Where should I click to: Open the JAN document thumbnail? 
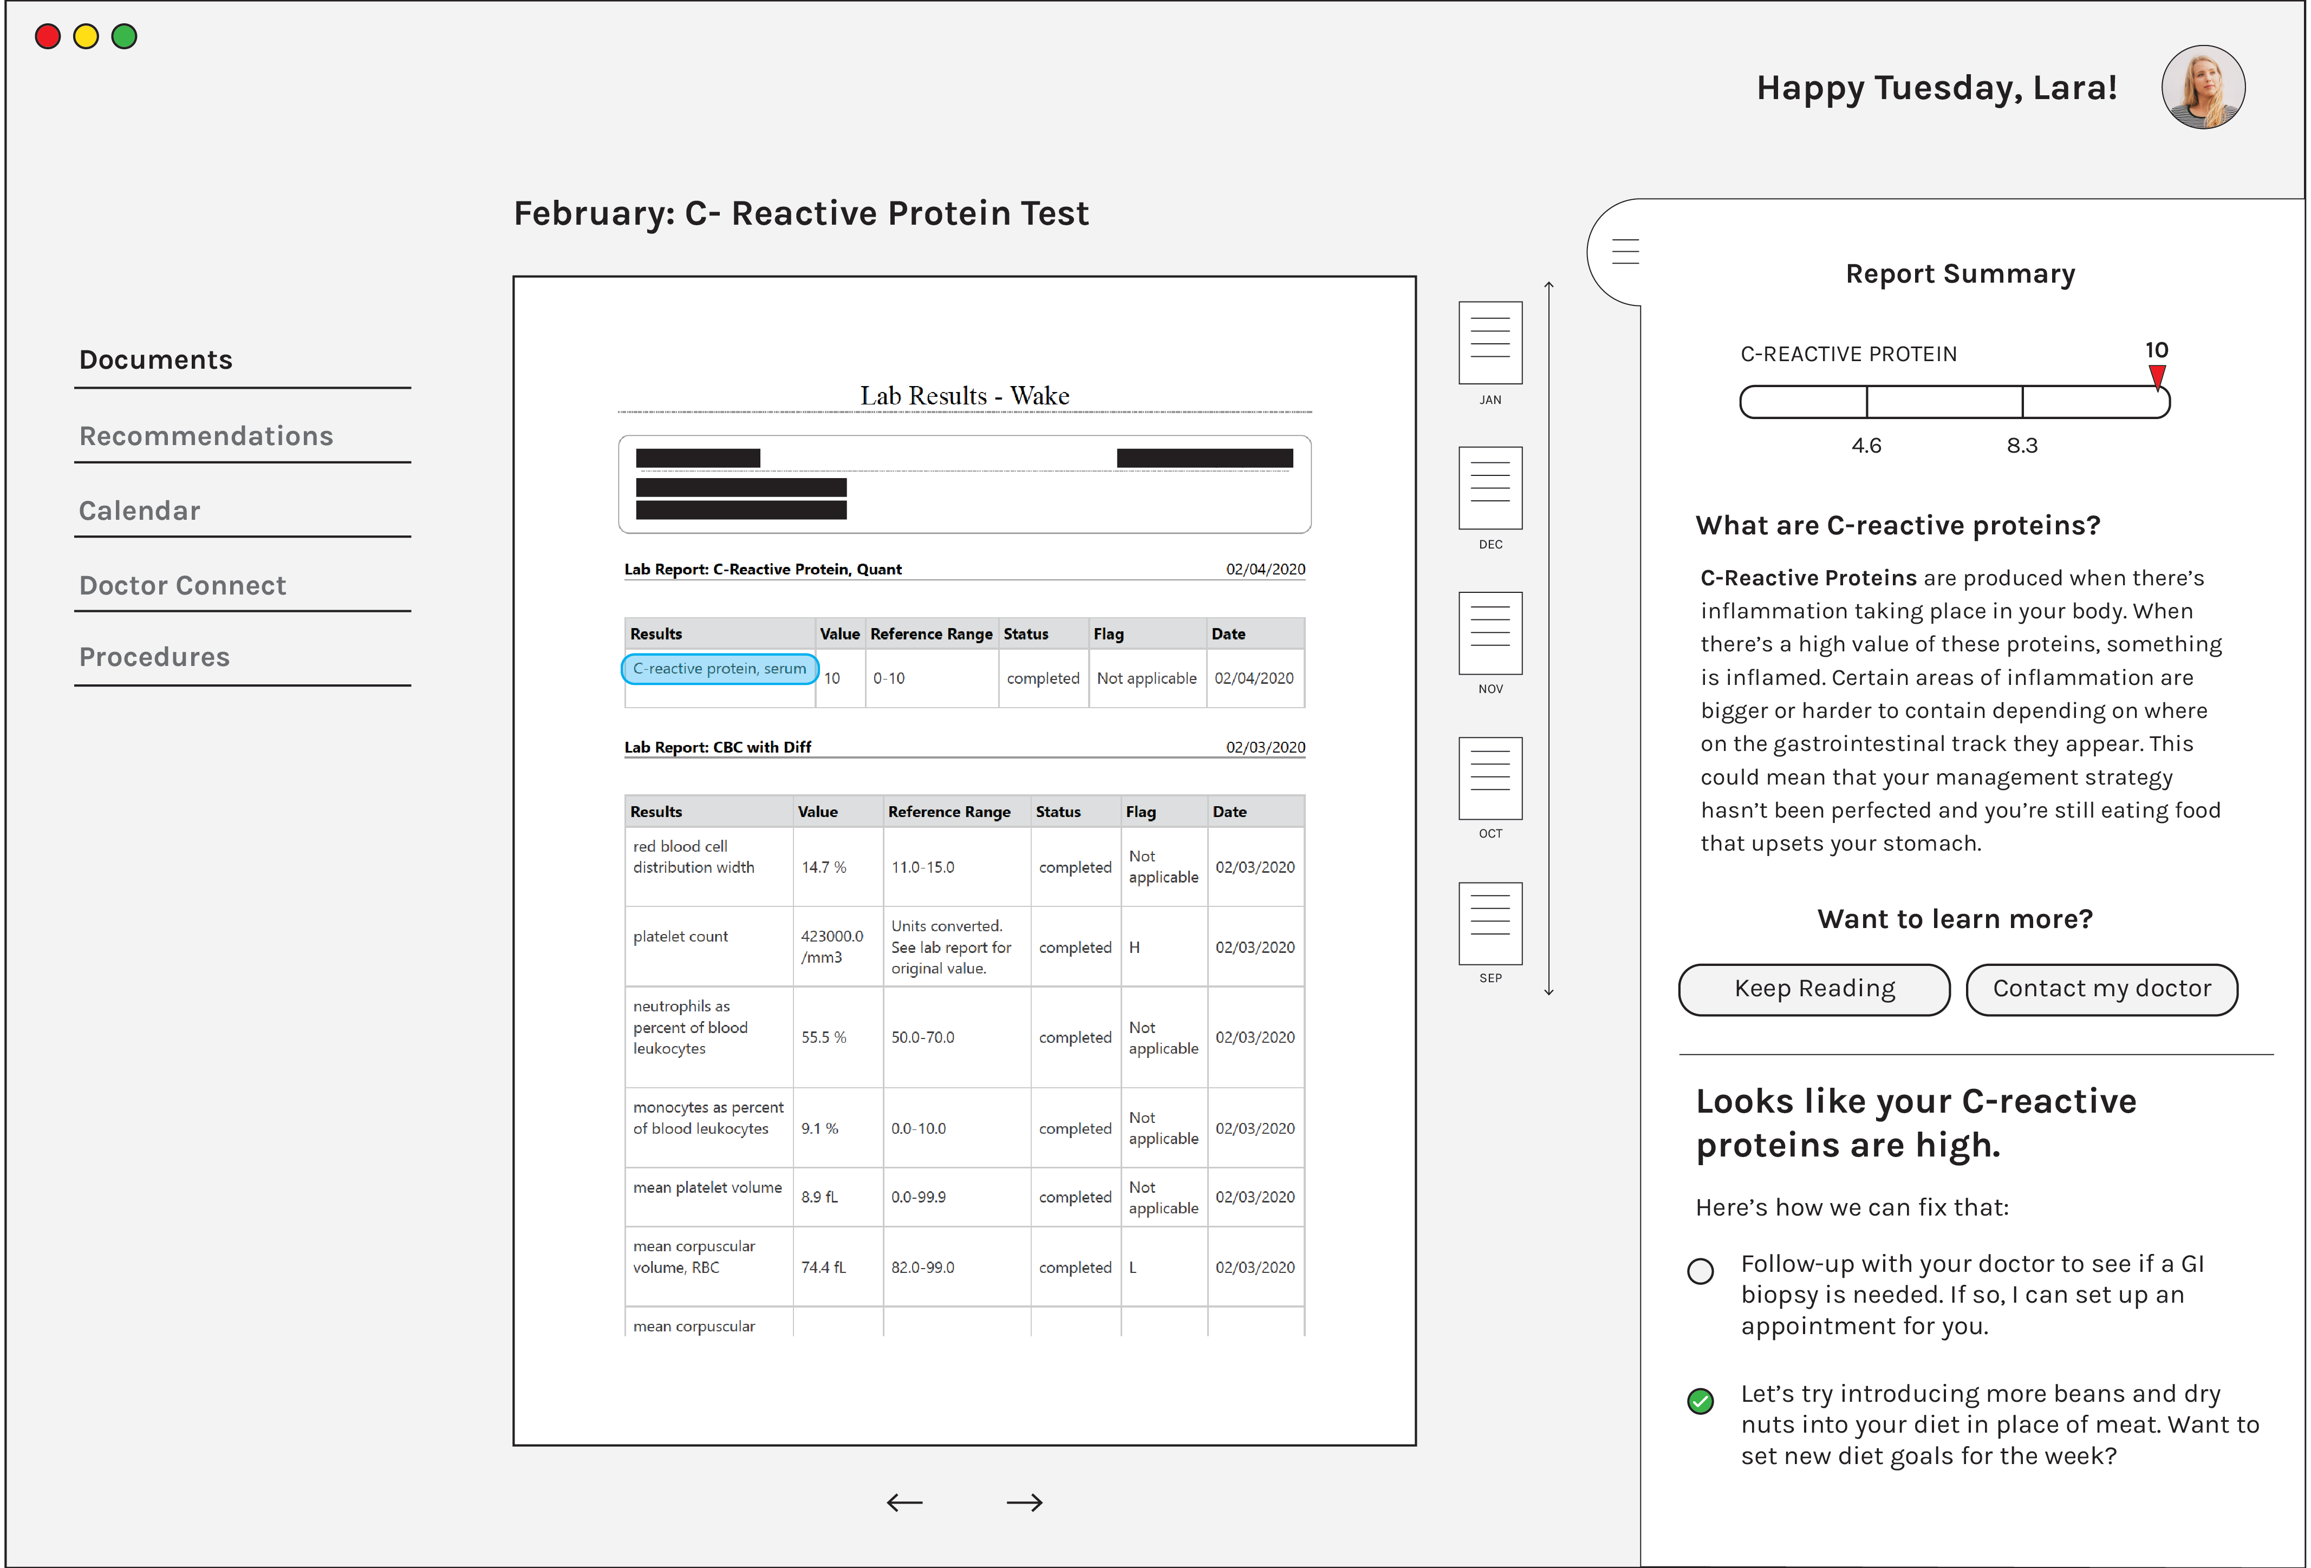(x=1489, y=343)
